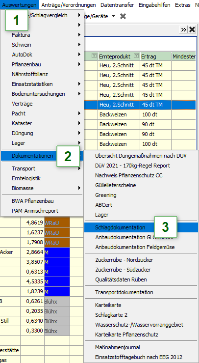199x363 pixels.
Task: Expand the Bodenuntersuchungen submenu
Action: (x=42, y=94)
